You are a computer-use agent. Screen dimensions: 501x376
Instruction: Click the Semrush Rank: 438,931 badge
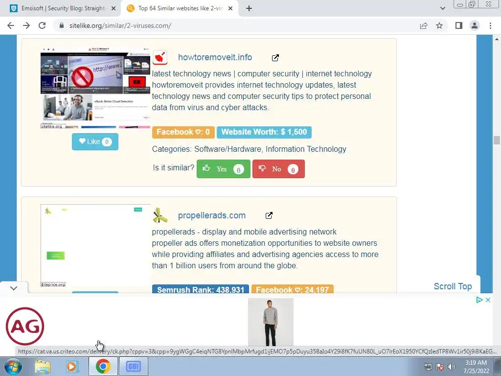click(200, 289)
